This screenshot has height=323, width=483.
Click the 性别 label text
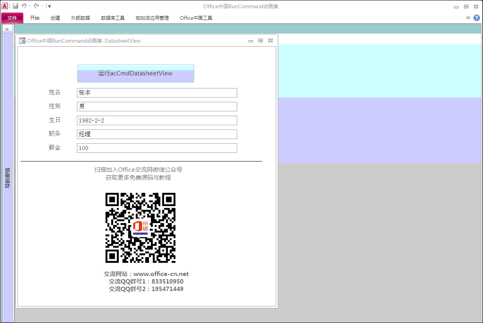pos(55,106)
